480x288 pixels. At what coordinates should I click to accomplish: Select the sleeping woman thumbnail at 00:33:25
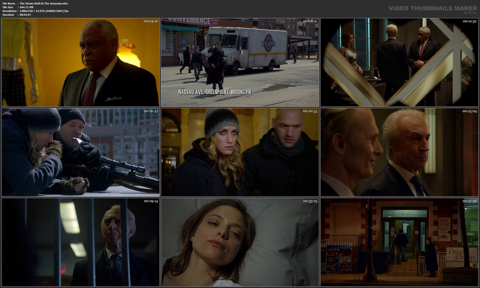(240, 242)
